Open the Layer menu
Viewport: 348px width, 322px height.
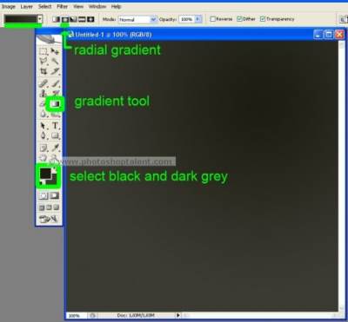click(27, 6)
